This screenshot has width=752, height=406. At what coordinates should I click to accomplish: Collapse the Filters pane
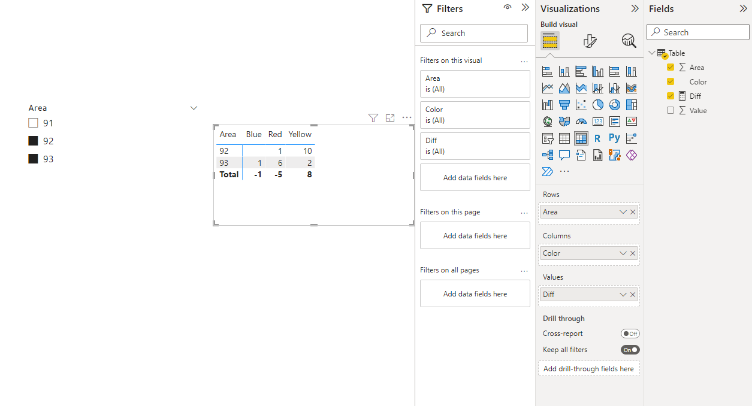pos(526,8)
